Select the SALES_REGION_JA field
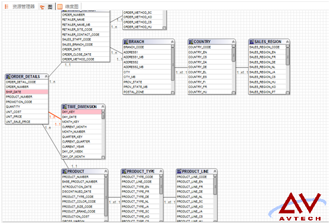This screenshot has width=330, height=224. pyautogui.click(x=267, y=72)
